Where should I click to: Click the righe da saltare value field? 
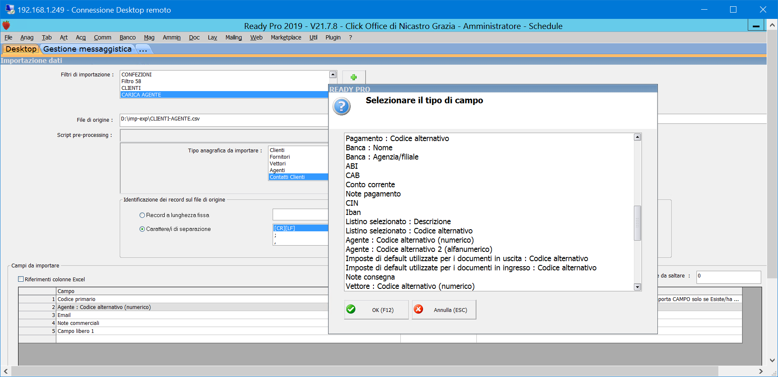coord(728,277)
